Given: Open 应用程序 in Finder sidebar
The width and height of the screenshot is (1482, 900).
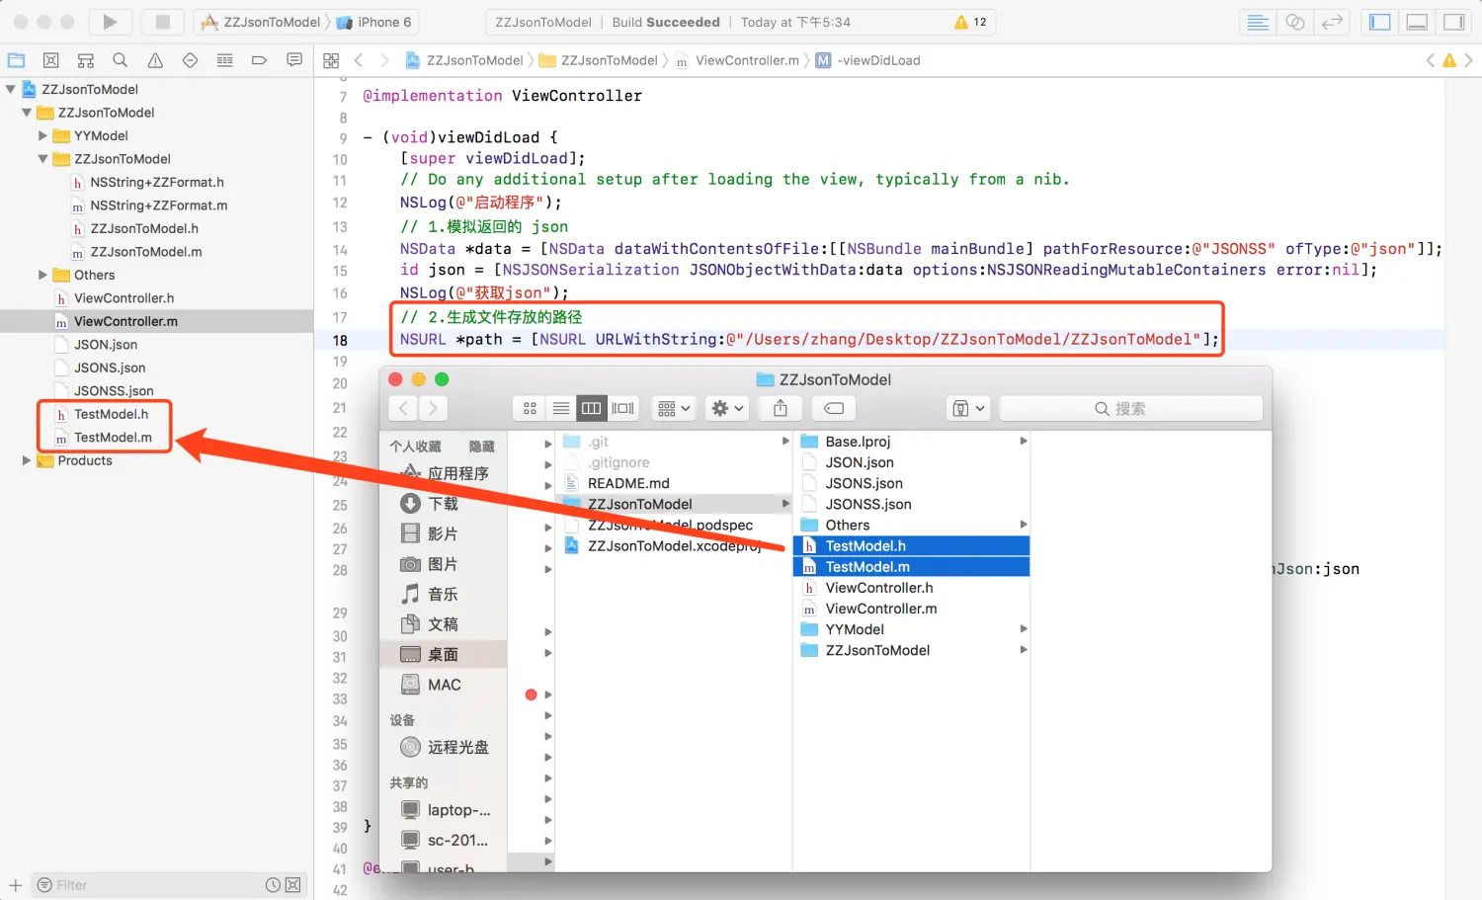Looking at the screenshot, I should pyautogui.click(x=443, y=473).
